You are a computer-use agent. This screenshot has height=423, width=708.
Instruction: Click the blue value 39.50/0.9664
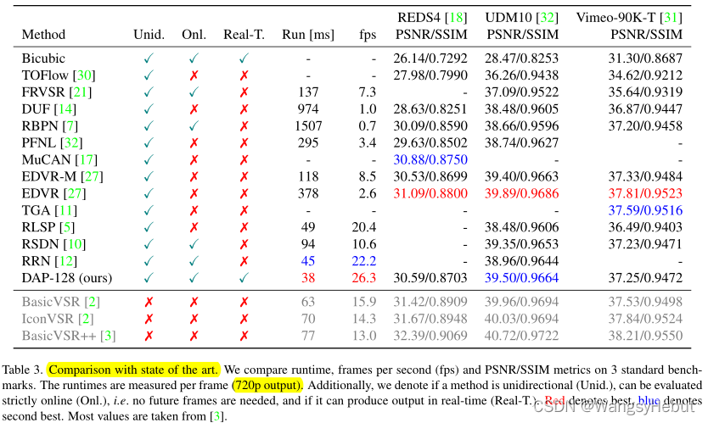point(521,278)
